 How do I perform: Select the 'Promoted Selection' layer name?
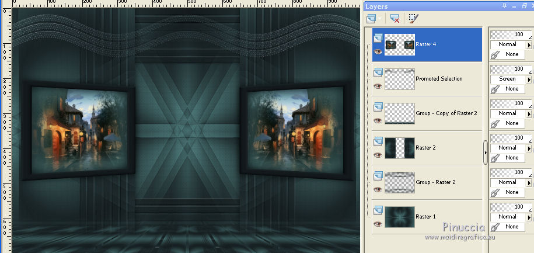pos(439,79)
